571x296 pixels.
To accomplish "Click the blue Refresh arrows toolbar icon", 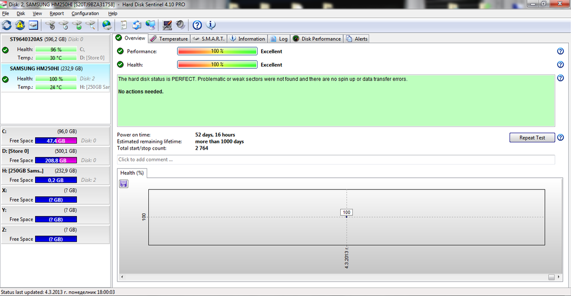I will coord(7,25).
